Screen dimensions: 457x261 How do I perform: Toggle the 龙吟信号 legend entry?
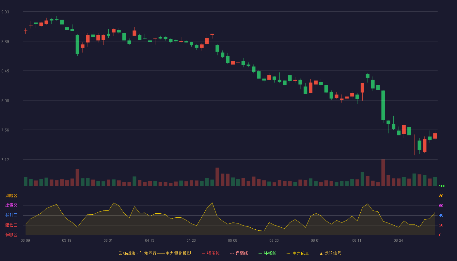click(x=330, y=253)
